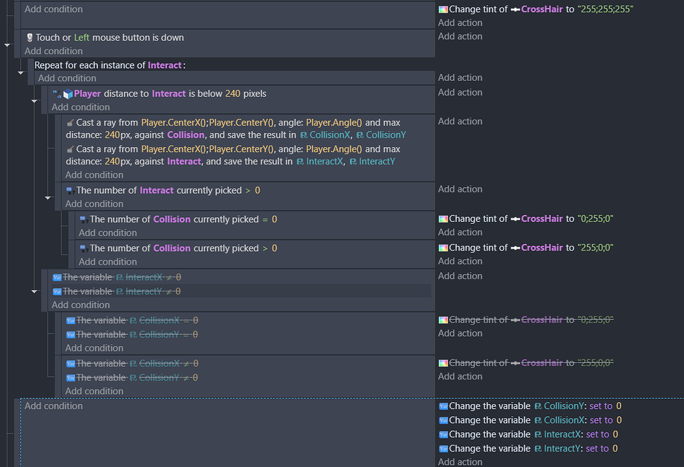Click 'Add condition' in the bottom empty event block
The height and width of the screenshot is (467, 684).
tap(53, 406)
